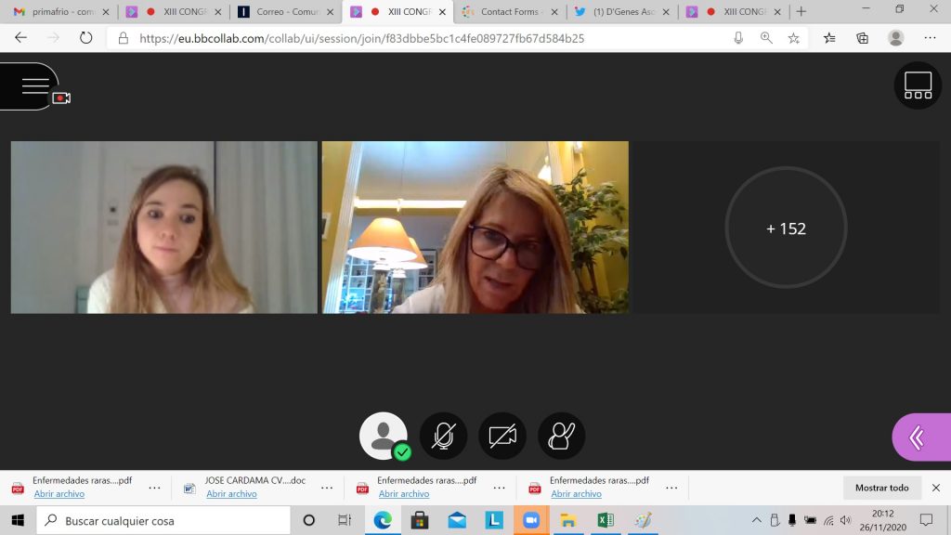Add this page to favorites
Screen dimensions: 951x535
tap(793, 38)
